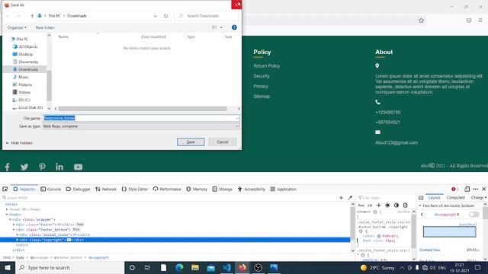Toggle dark color scheme simulation icon
The height and width of the screenshot is (274, 488).
click(x=396, y=205)
